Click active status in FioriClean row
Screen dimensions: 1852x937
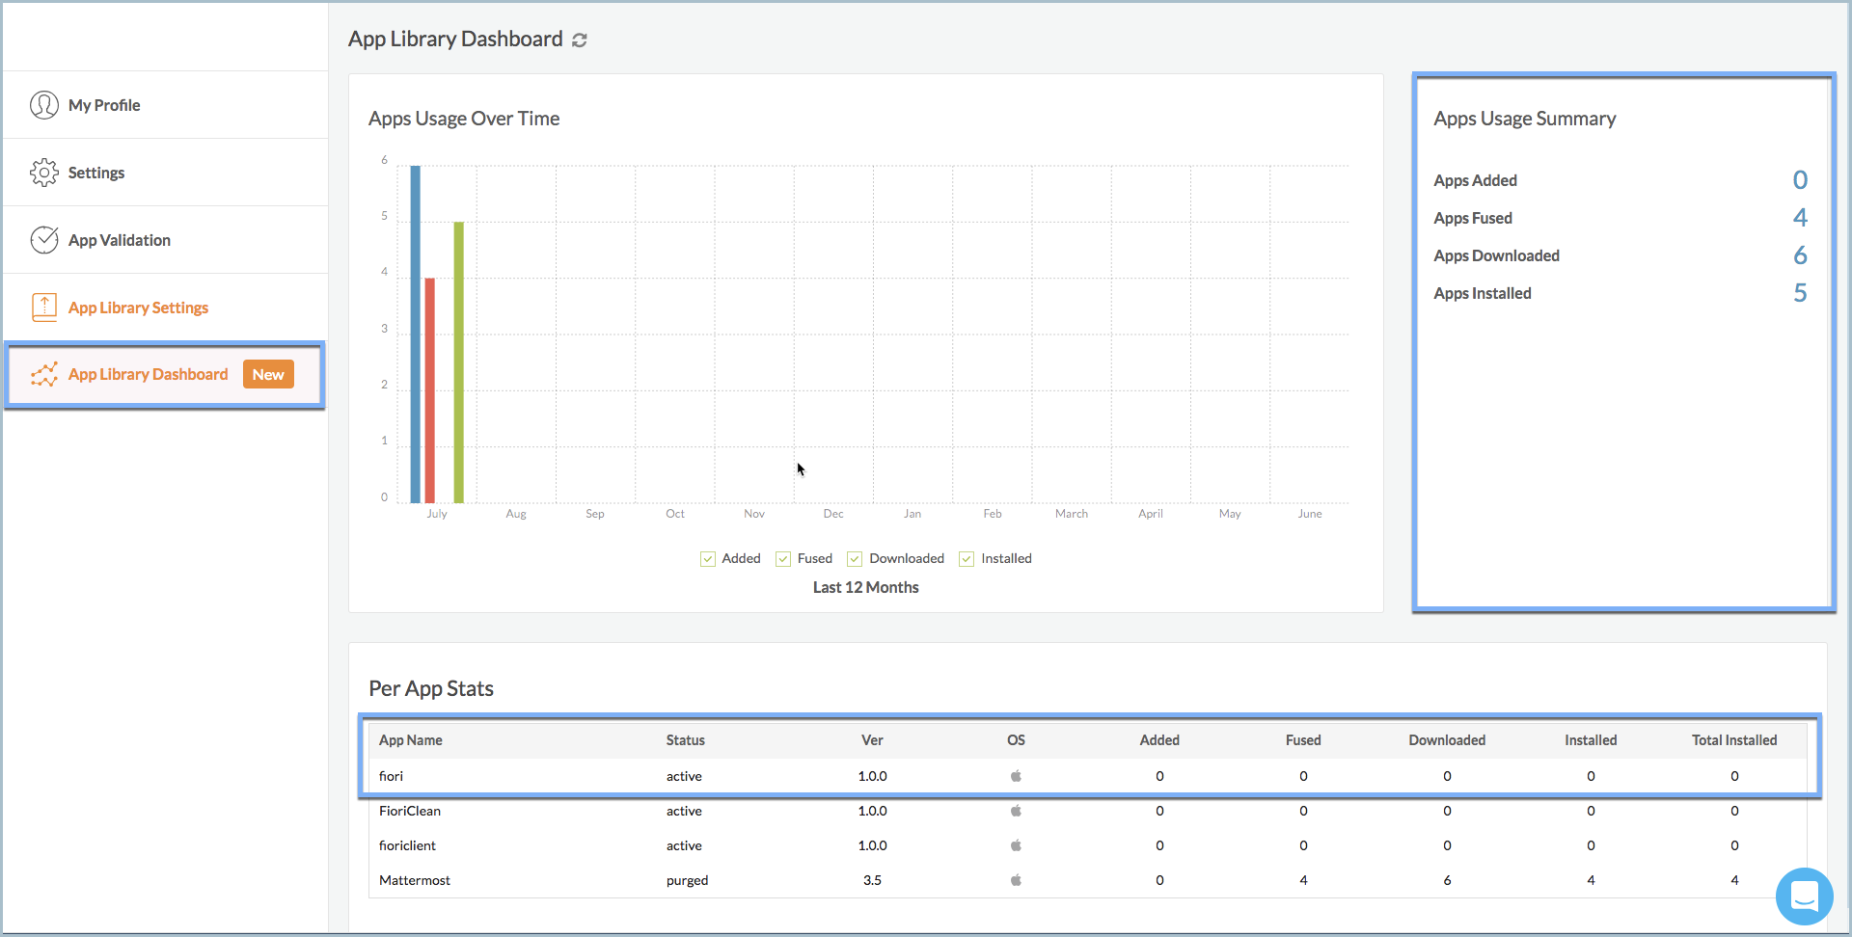point(684,811)
